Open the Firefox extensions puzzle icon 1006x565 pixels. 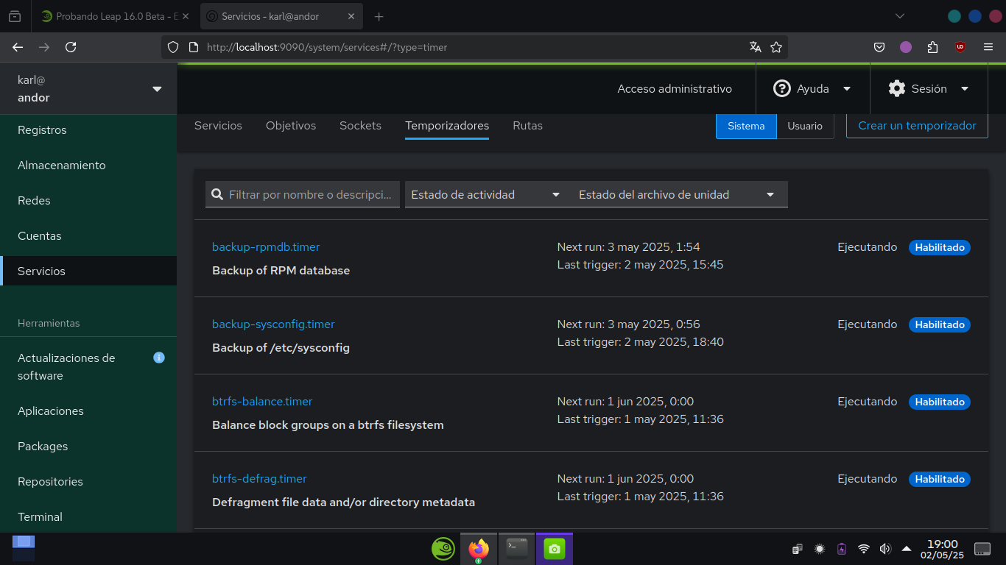point(932,47)
